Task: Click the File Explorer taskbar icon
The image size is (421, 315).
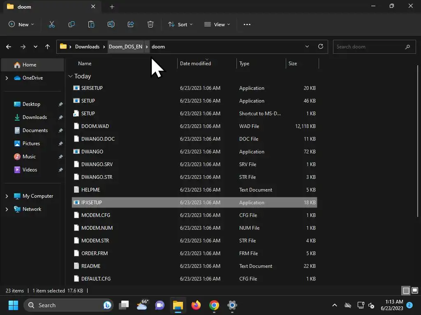Action: (x=178, y=305)
